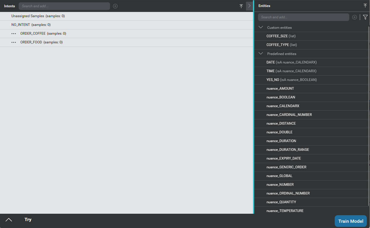Image resolution: width=370 pixels, height=228 pixels.
Task: Select the Unassigned Samples row
Action: point(38,16)
